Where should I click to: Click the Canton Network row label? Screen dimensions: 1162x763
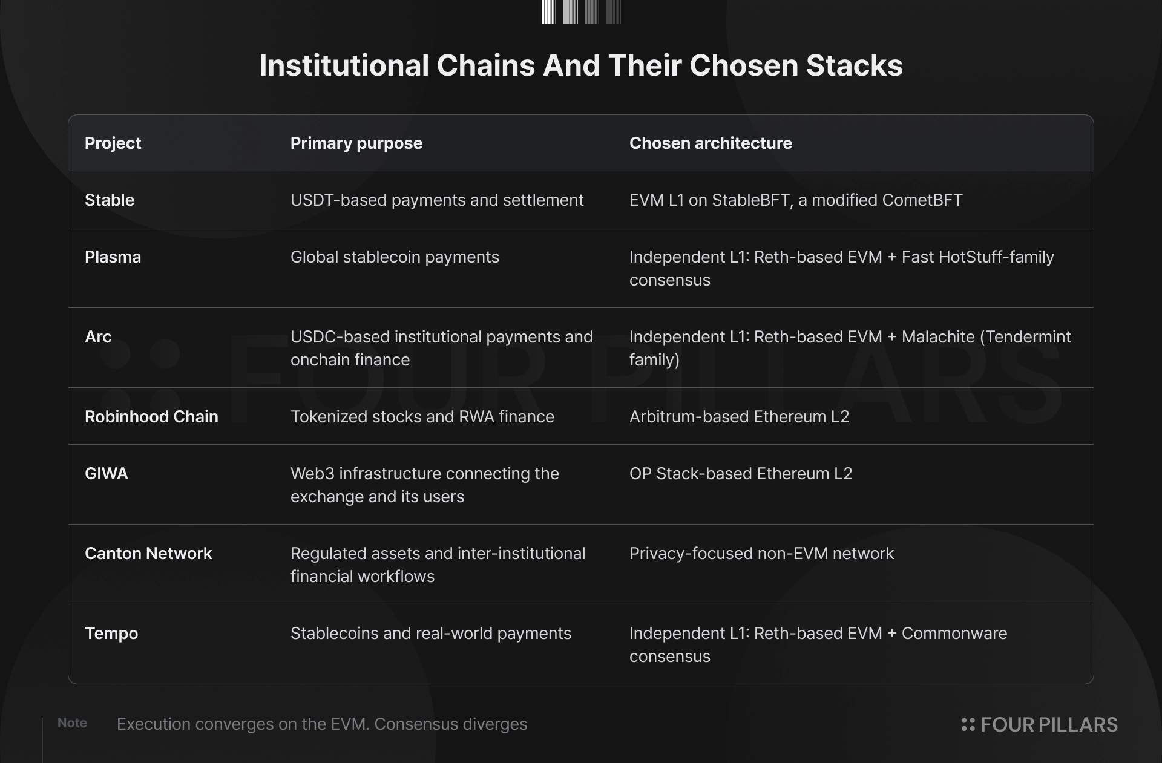point(148,553)
